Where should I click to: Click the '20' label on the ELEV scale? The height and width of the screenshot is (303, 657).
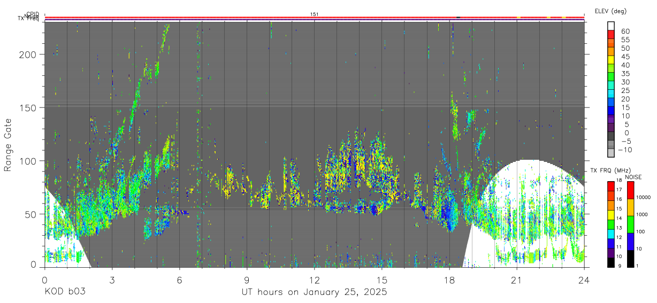[x=625, y=99]
